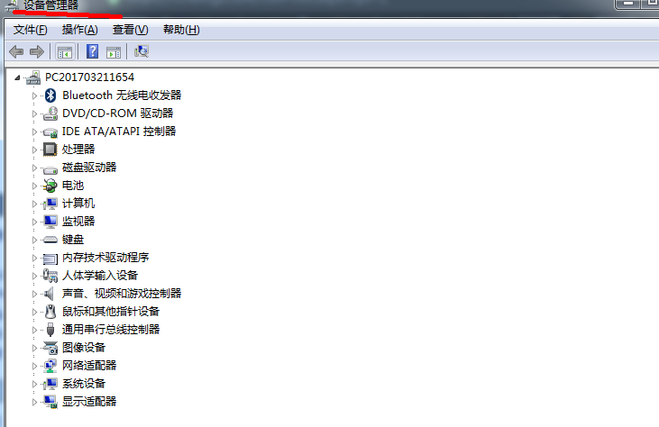
Task: Select the '声音、视频和游戏控制器' row text
Action: click(x=122, y=294)
